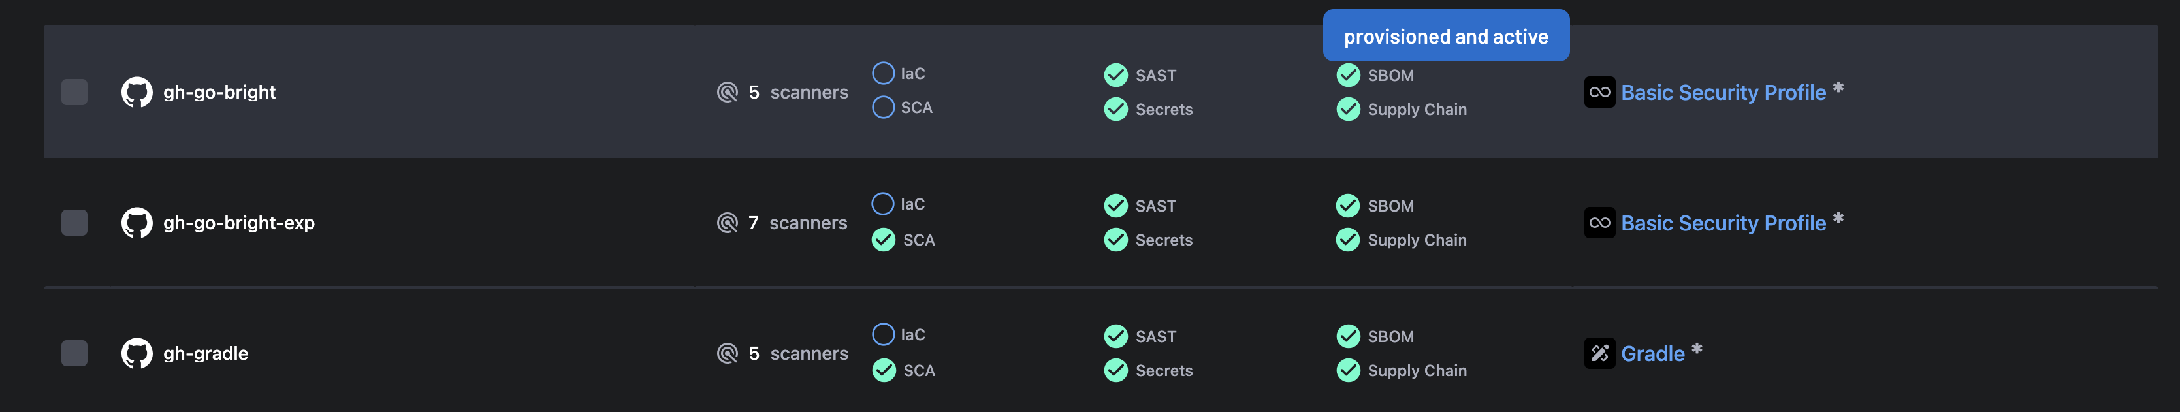Open the Gradle profile link
This screenshot has width=2180, height=412.
[1652, 354]
